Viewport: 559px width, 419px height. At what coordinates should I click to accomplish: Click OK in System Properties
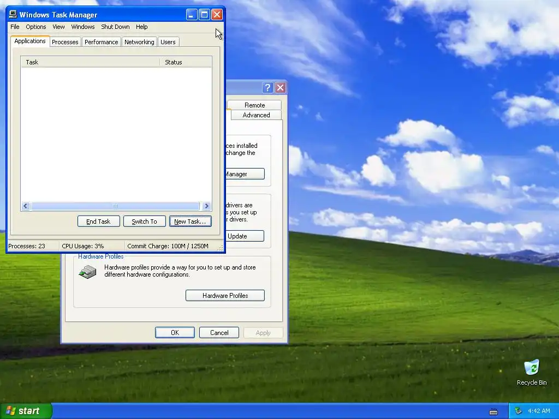tap(175, 332)
